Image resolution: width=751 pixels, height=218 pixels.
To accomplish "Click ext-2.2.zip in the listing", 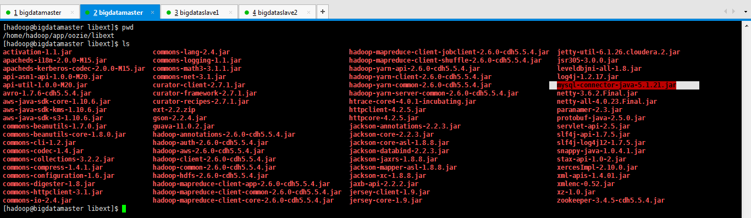I will point(174,110).
